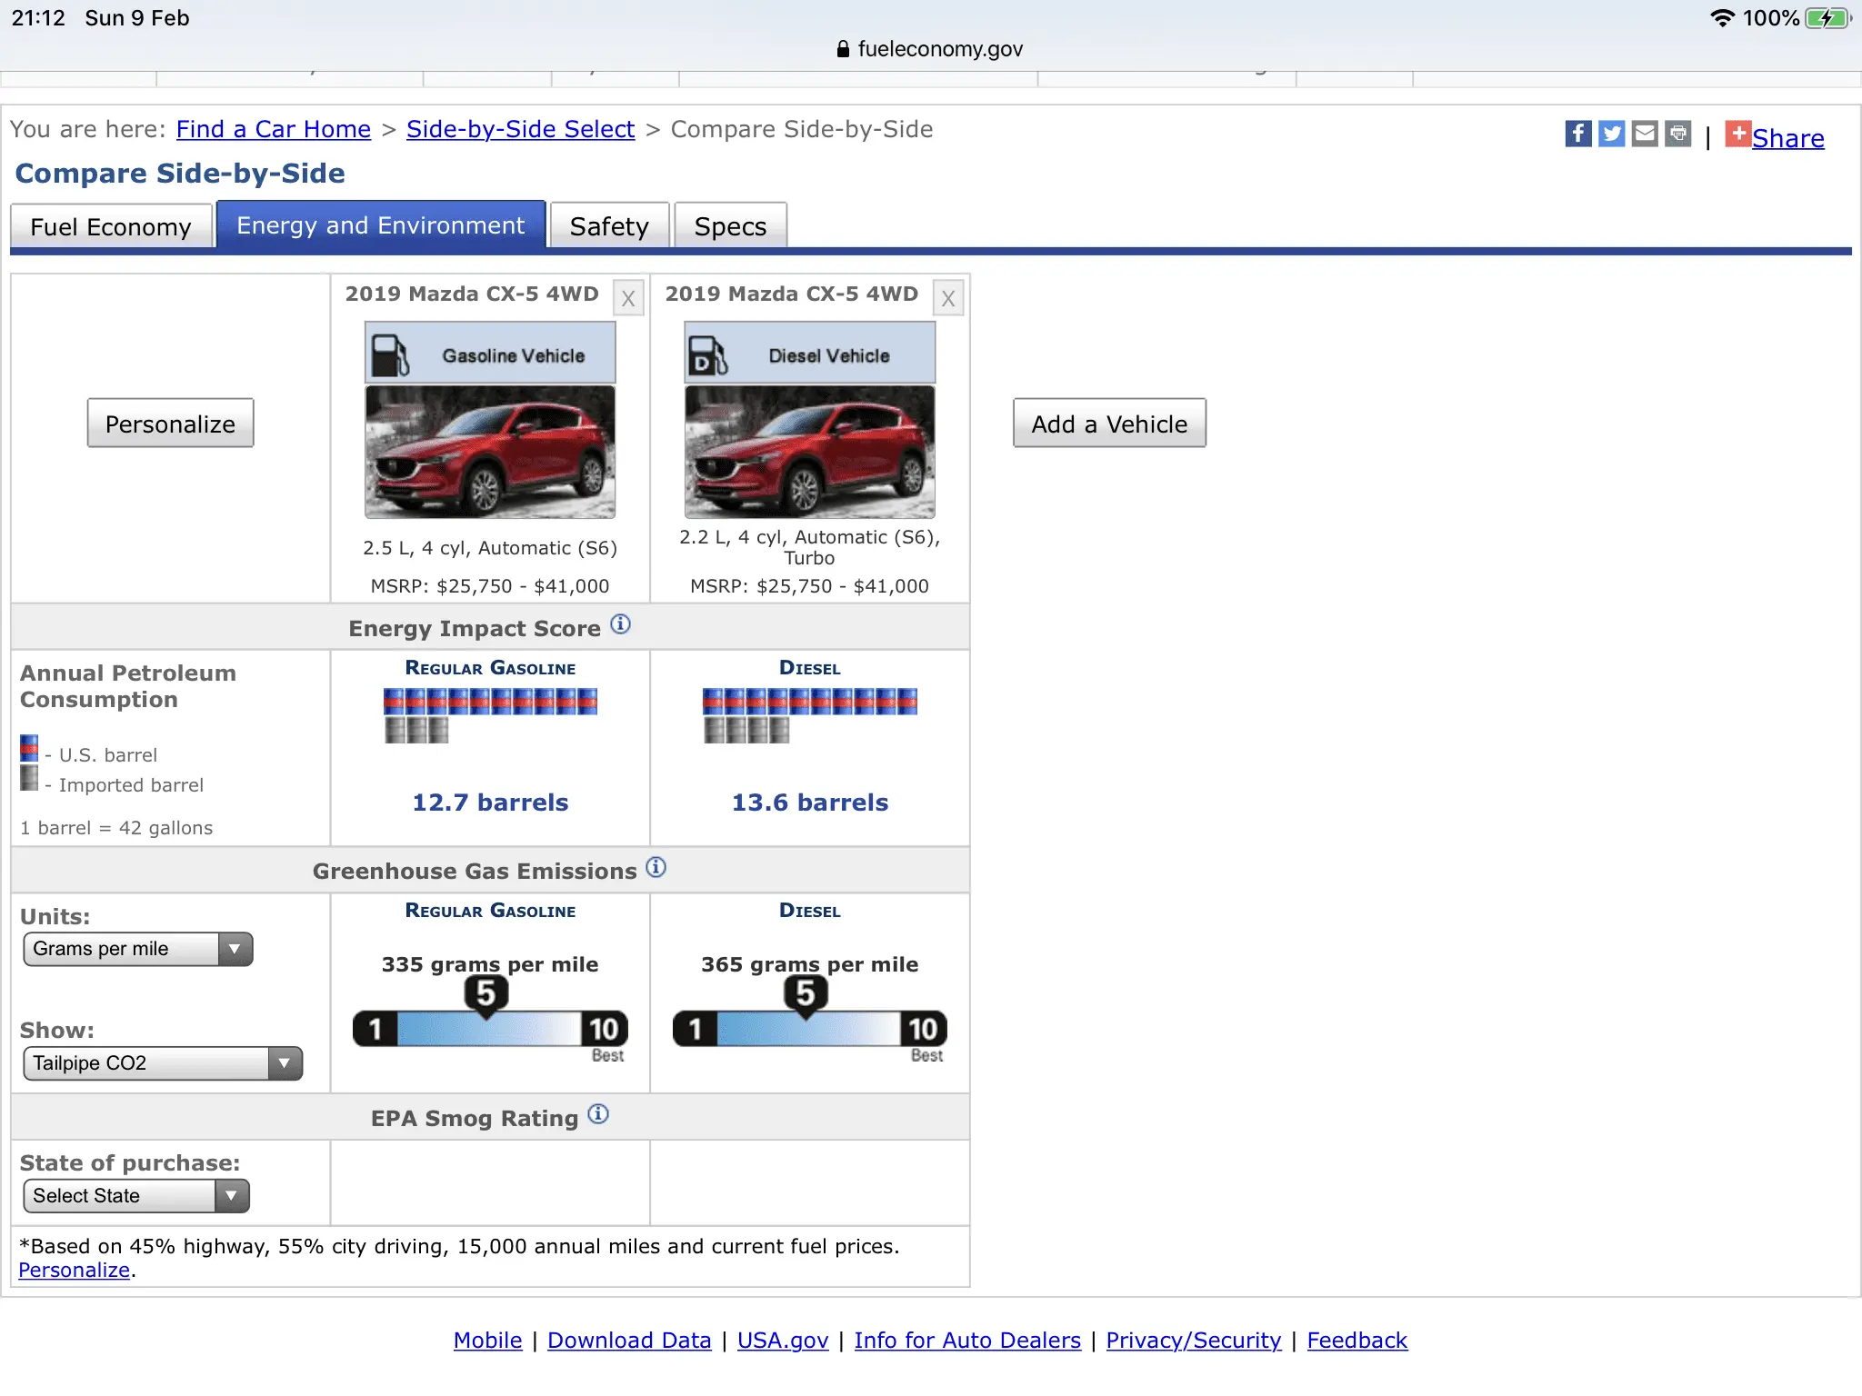The image size is (1862, 1396).
Task: Share page via Twitter icon
Action: [1611, 134]
